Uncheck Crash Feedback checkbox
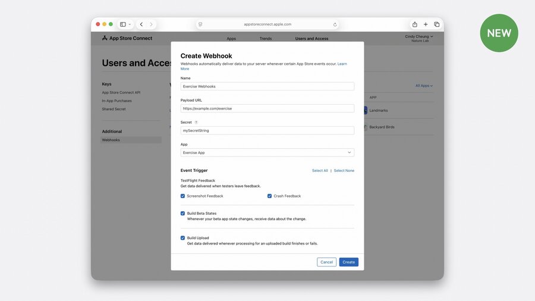 click(269, 196)
